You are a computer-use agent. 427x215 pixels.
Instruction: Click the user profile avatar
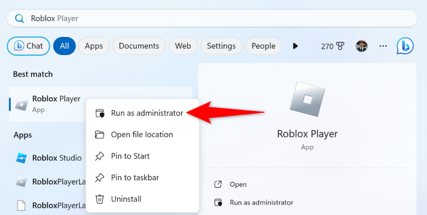point(361,46)
